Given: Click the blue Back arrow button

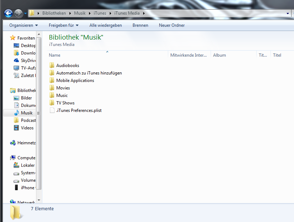Looking at the screenshot, I should tap(8, 14).
